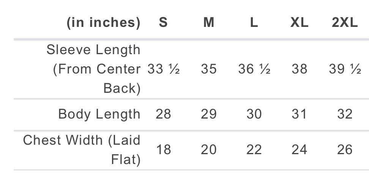Select body length value 28

tap(163, 114)
